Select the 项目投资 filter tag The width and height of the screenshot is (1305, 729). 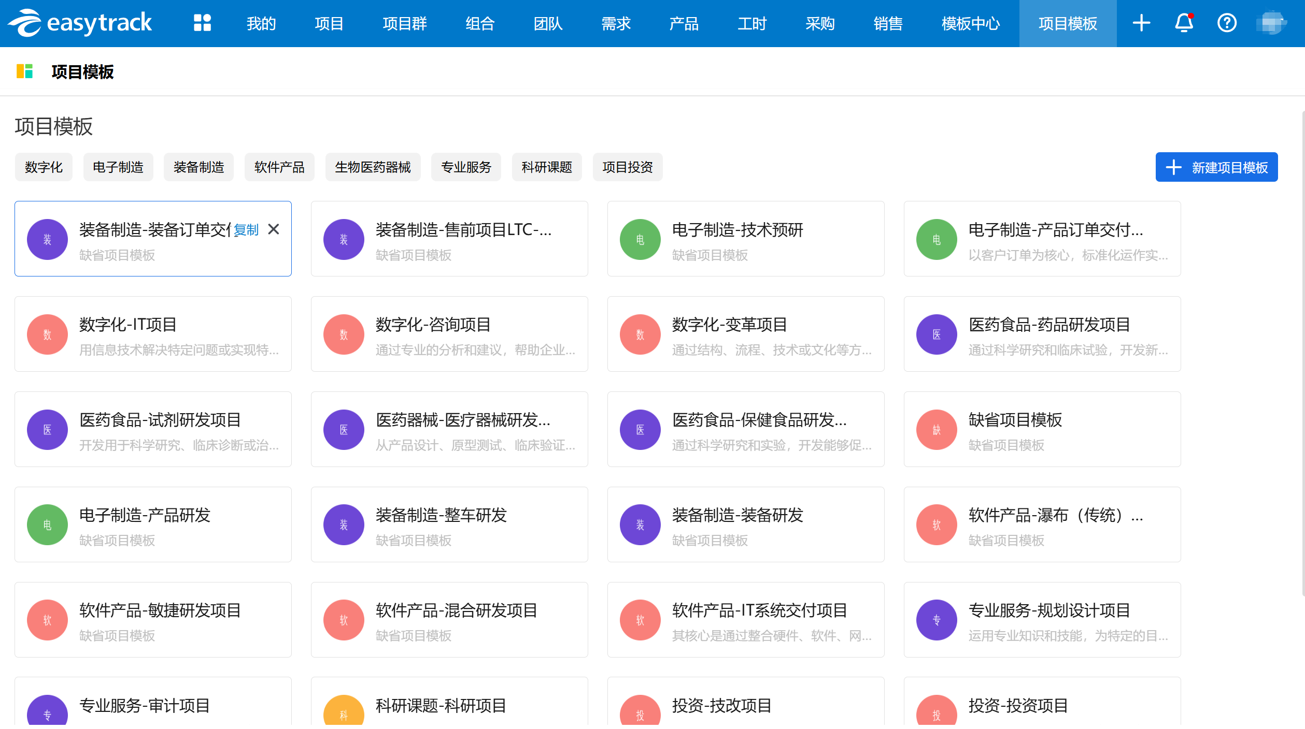click(x=627, y=167)
